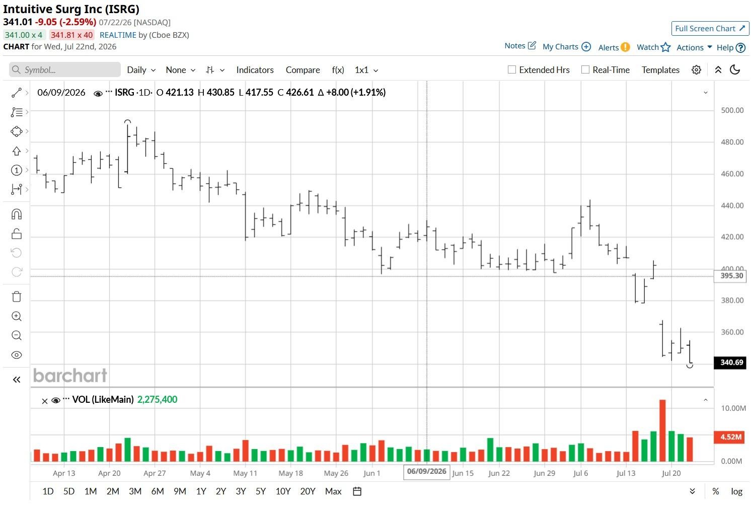Zoom out on the chart
Screen dimensions: 751x505
point(17,335)
